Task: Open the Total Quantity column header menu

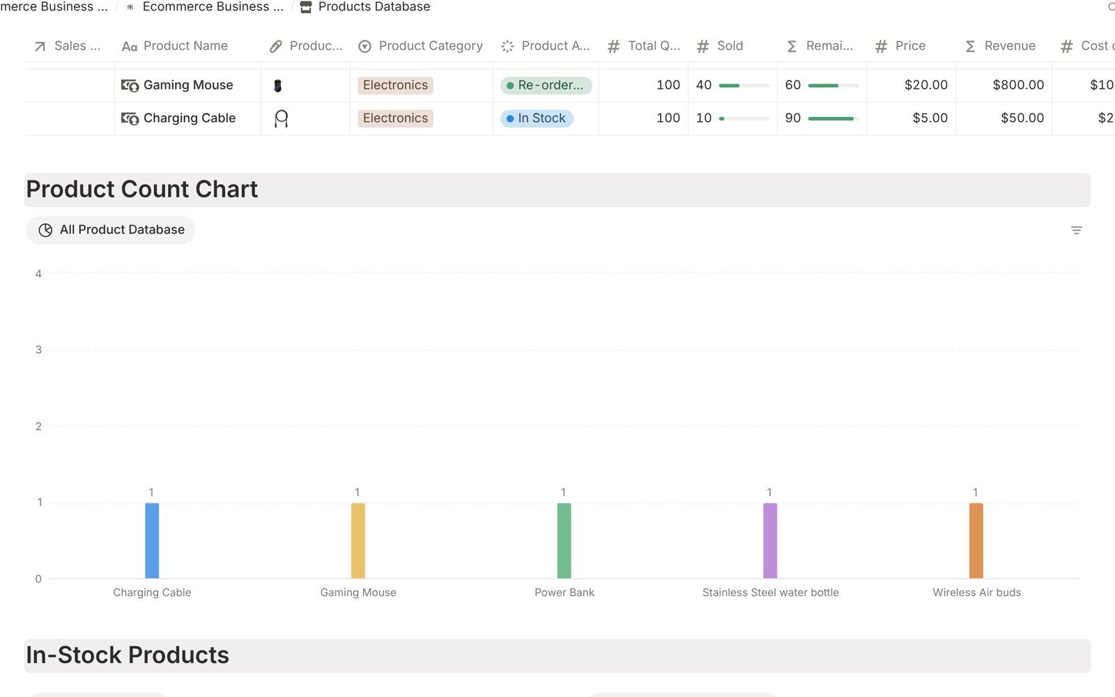Action: pyautogui.click(x=643, y=46)
